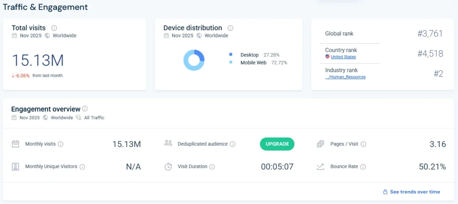Click info icon next to Total visits
Image resolution: width=458 pixels, height=204 pixels.
coord(54,28)
